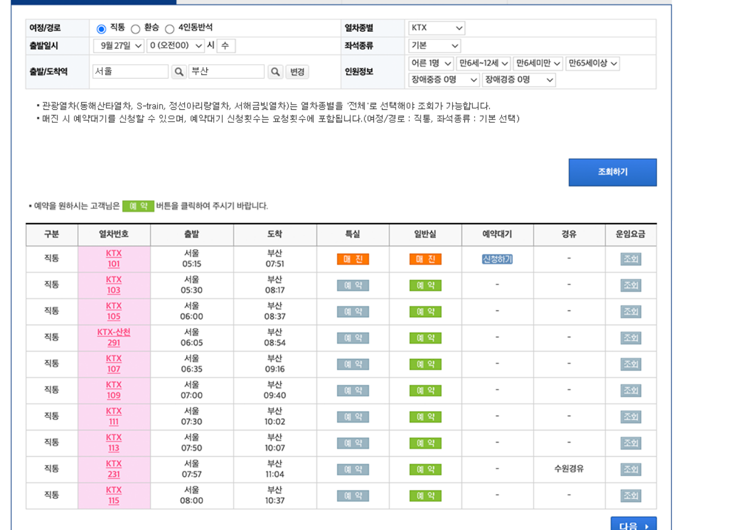Open the 어른 1명 passenger dropdown
The image size is (752, 530).
(x=430, y=63)
